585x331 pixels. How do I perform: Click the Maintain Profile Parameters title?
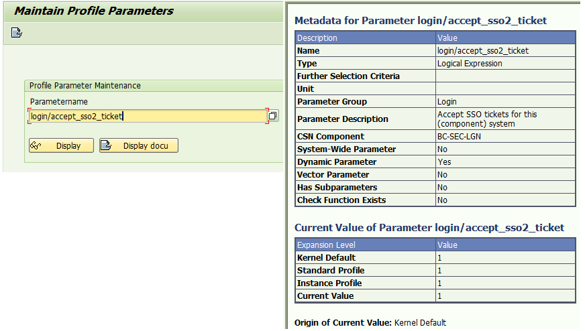94,11
